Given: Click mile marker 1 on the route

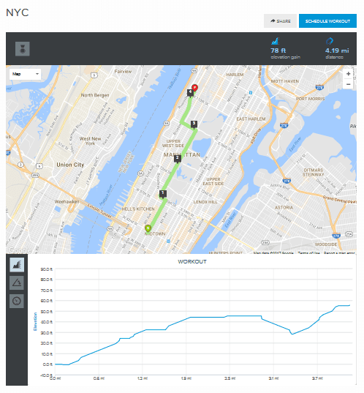Looking at the screenshot, I should pyautogui.click(x=163, y=194).
